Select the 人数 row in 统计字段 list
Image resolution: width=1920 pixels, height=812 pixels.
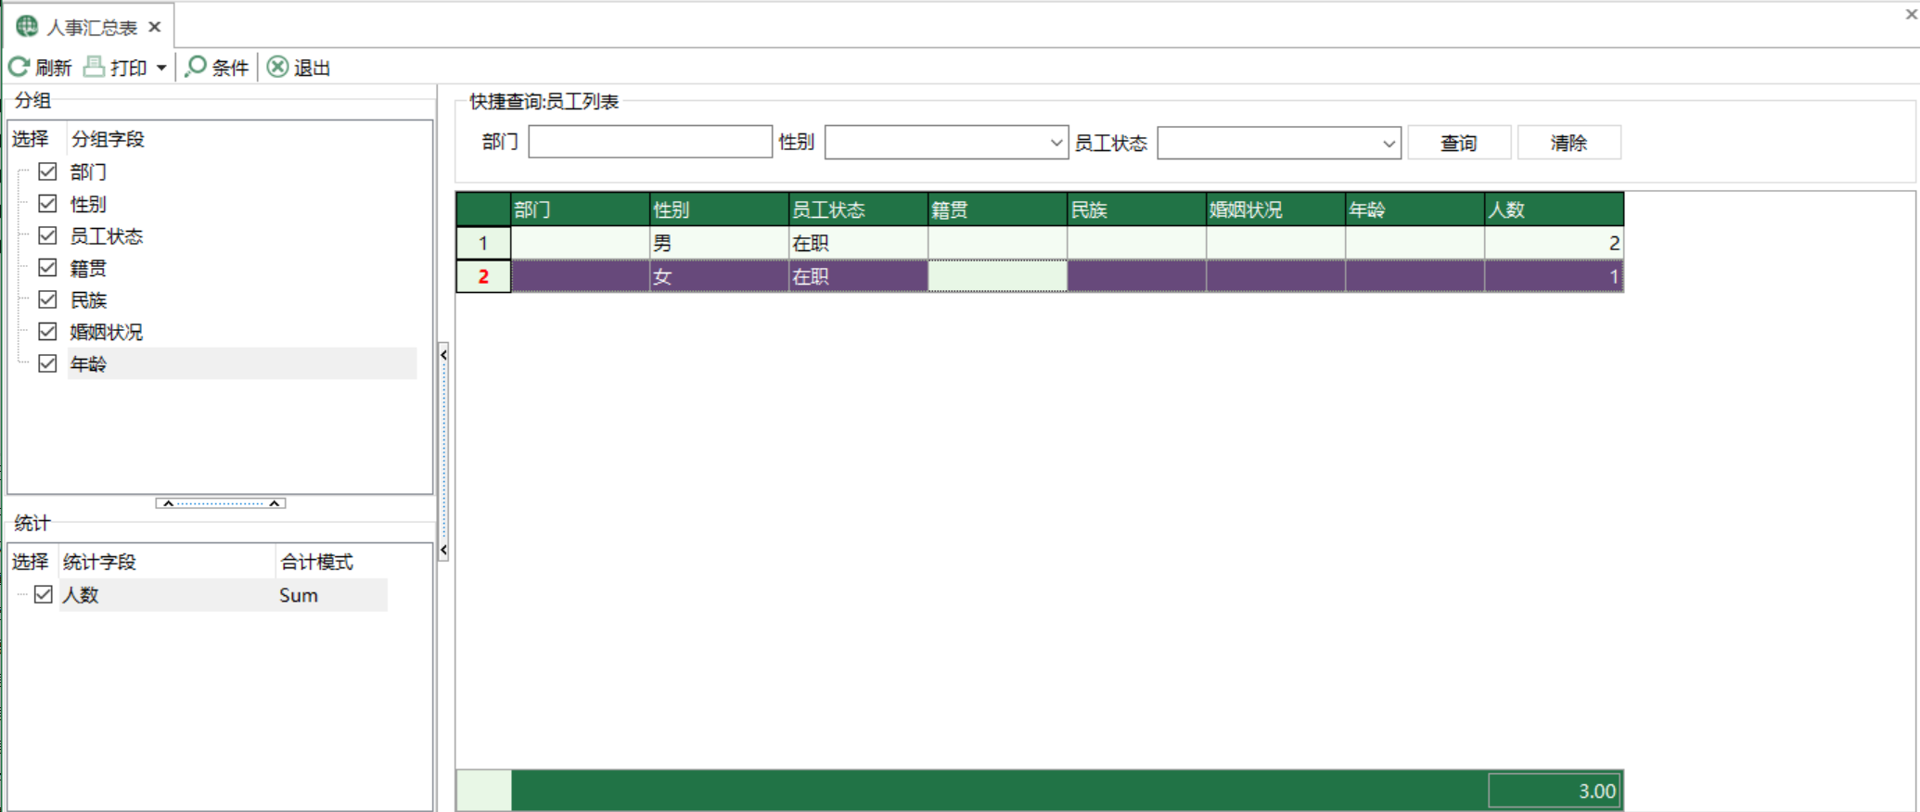[x=223, y=595]
